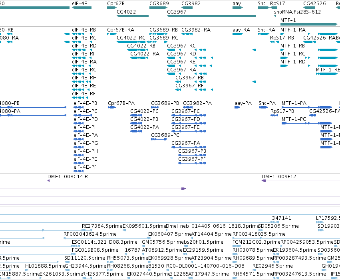The image size is (340, 280).
Task: Open EST GM05756.5prime
Action: (163, 242)
